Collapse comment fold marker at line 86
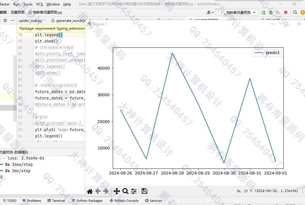The width and height of the screenshot is (305, 205). [33, 85]
